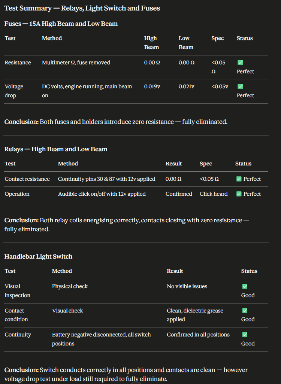Click 'Confirmed in all positions' result
281x384 pixels.
[x=198, y=335]
